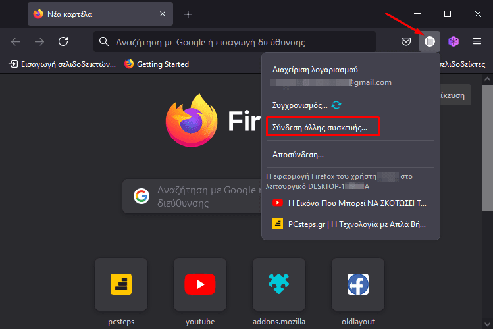Go back one page
The width and height of the screenshot is (493, 329).
coord(16,42)
